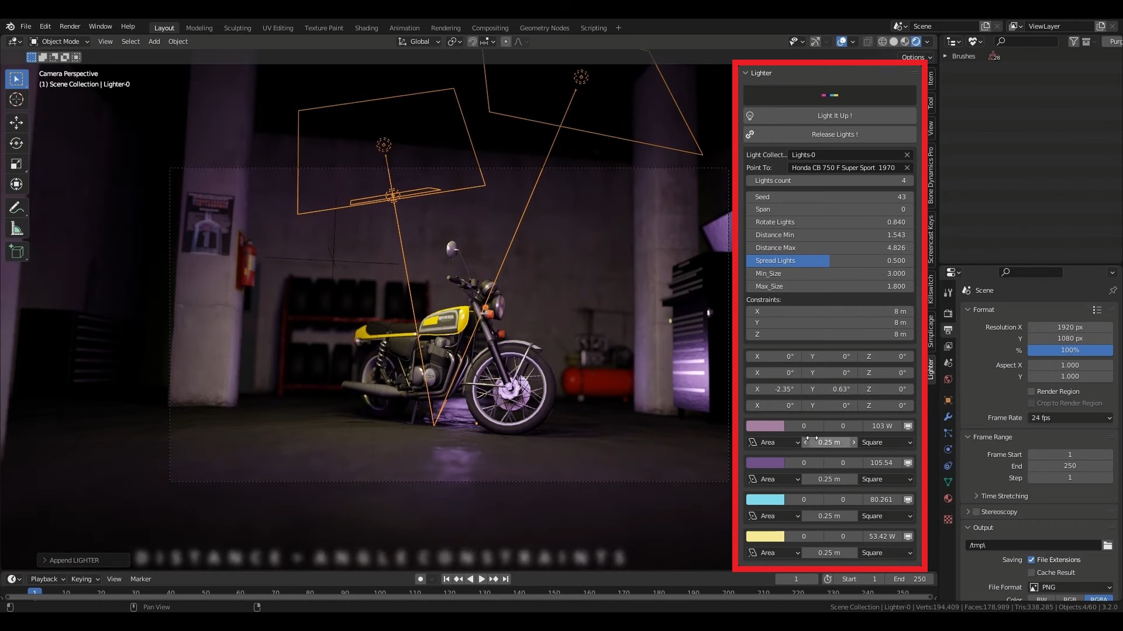Activate the Measure tool
Viewport: 1123px width, 631px height.
click(x=16, y=228)
